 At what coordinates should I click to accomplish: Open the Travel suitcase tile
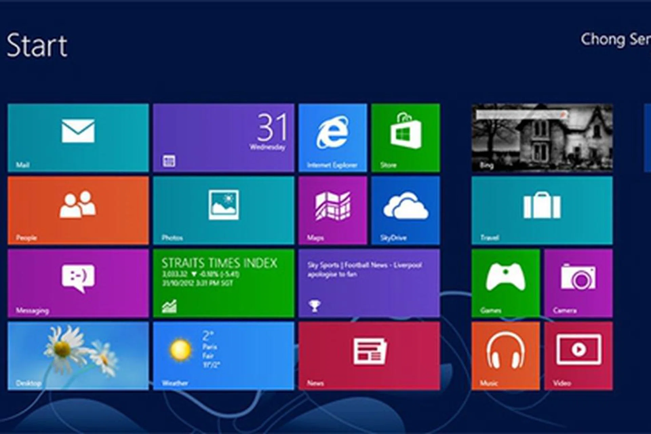pos(542,210)
